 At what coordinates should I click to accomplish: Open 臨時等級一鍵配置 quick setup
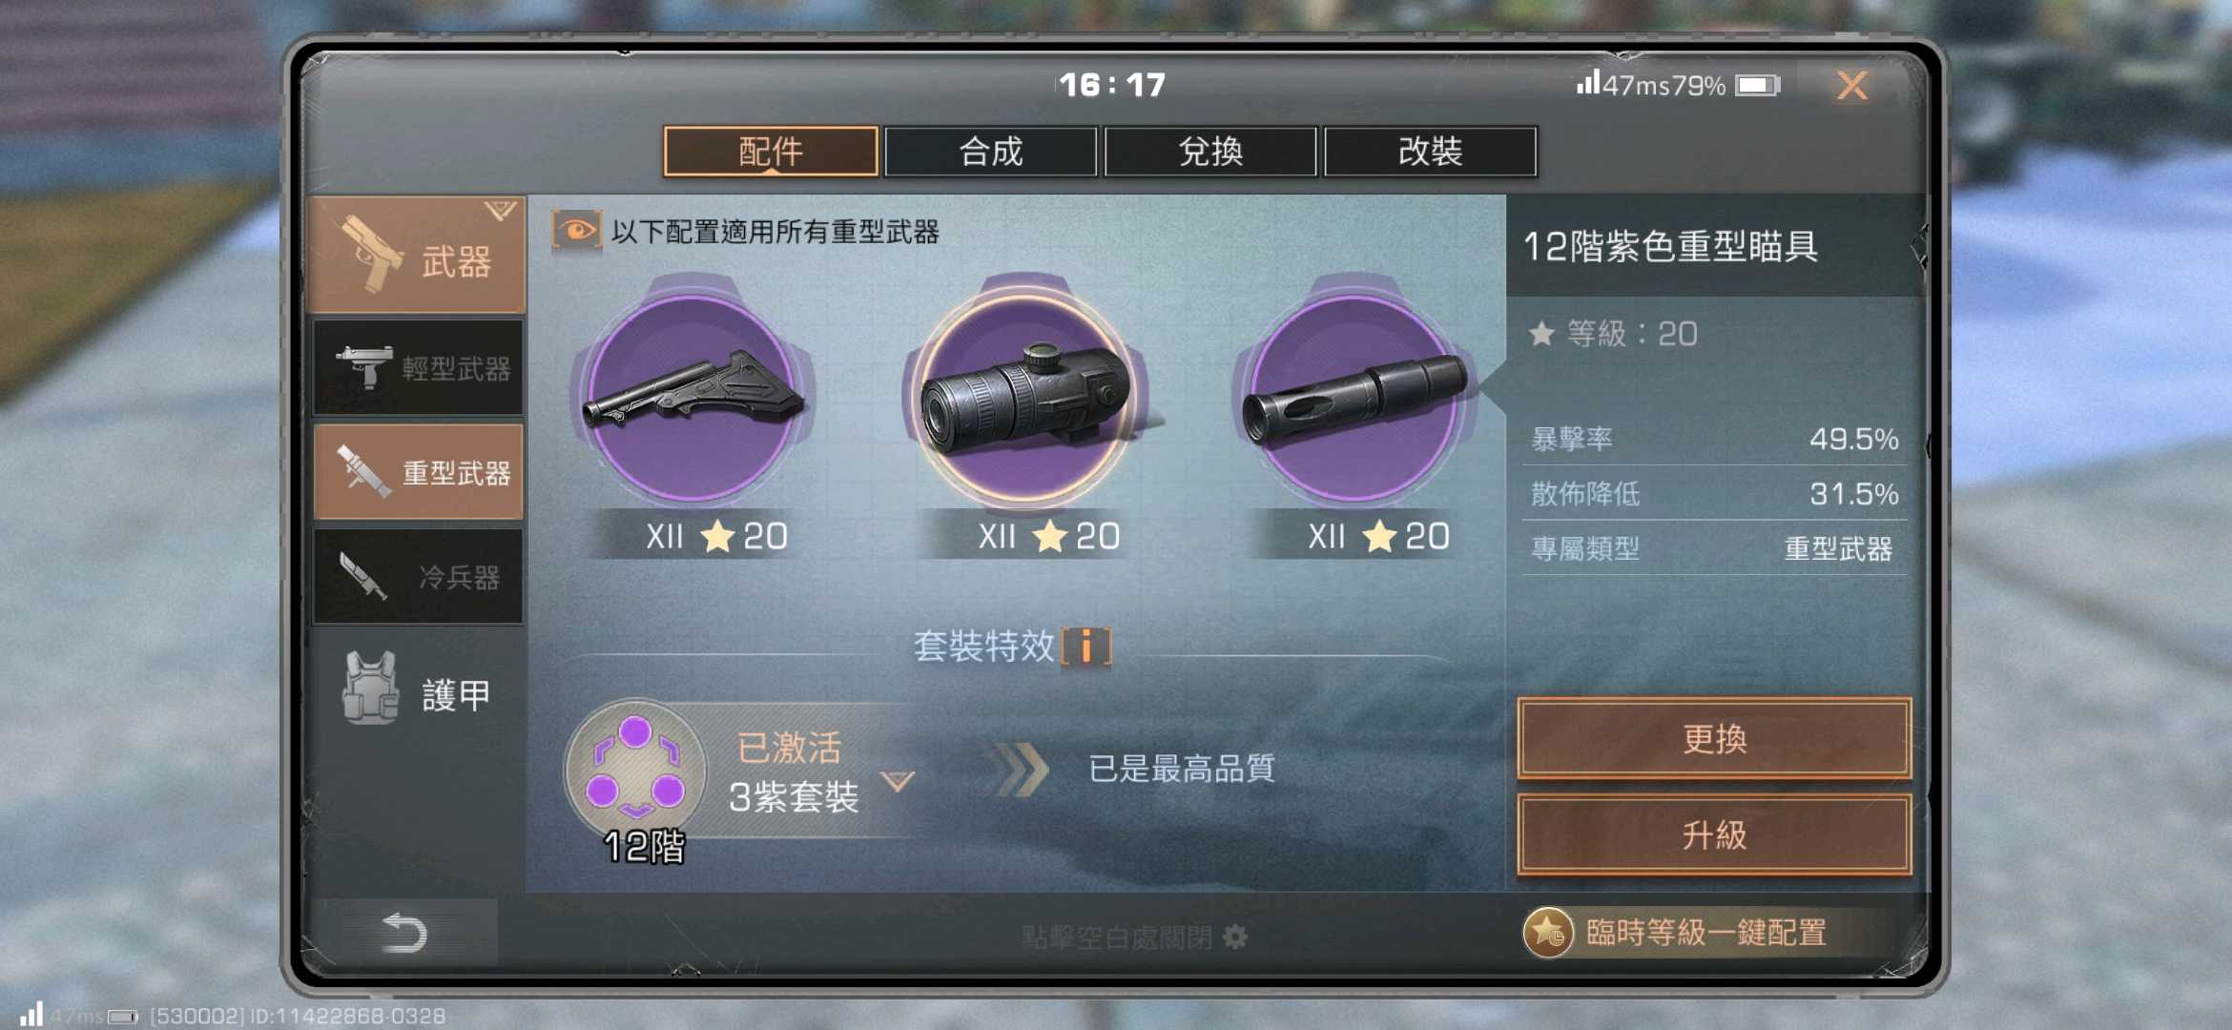point(1676,932)
